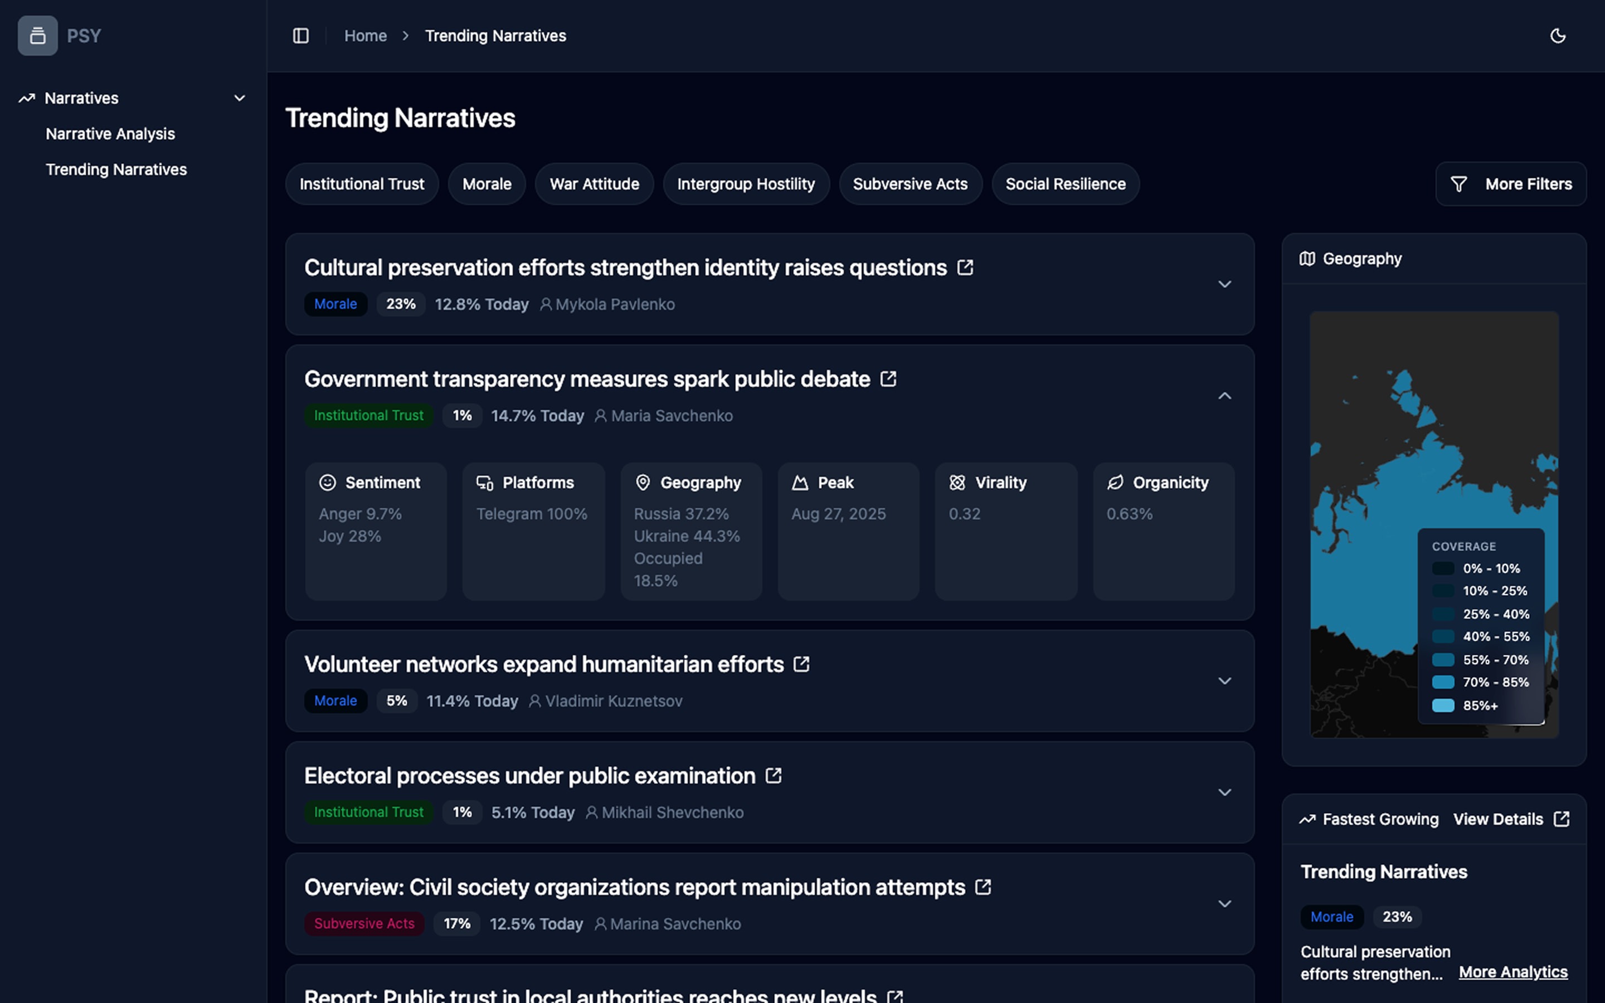The height and width of the screenshot is (1003, 1605).
Task: Open Electoral processes narrative external link icon
Action: (774, 776)
